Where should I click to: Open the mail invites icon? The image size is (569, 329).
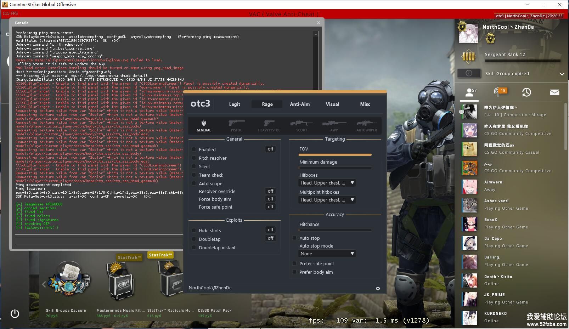click(x=554, y=92)
